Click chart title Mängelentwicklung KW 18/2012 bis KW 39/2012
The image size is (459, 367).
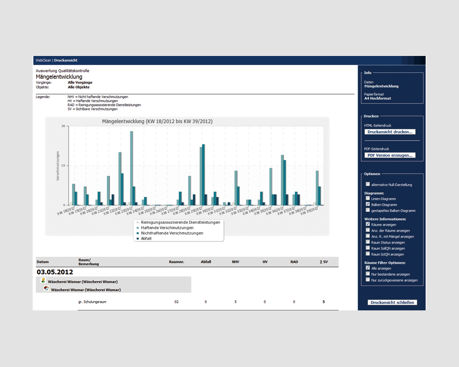pos(157,121)
